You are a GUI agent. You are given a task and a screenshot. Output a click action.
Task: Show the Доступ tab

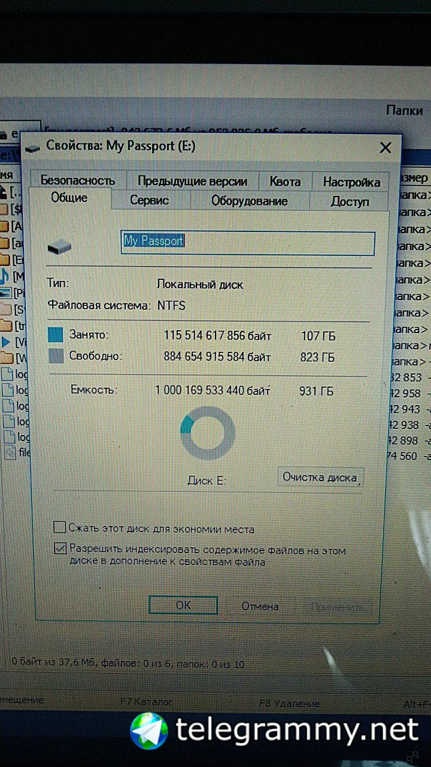click(x=350, y=202)
